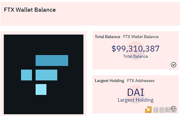
Task: Click the bold Total Balance panel title
Action: point(107,37)
